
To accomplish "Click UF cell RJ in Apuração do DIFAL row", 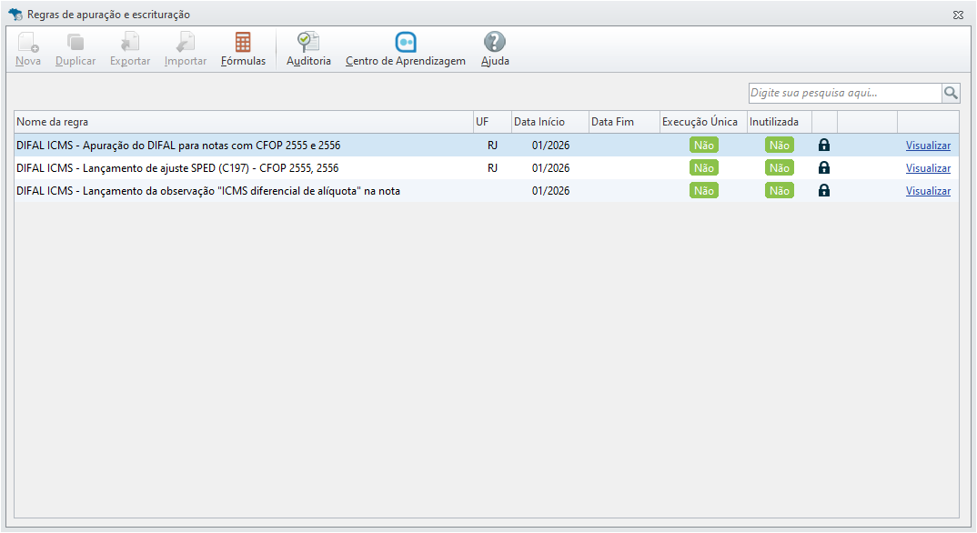I will point(492,146).
